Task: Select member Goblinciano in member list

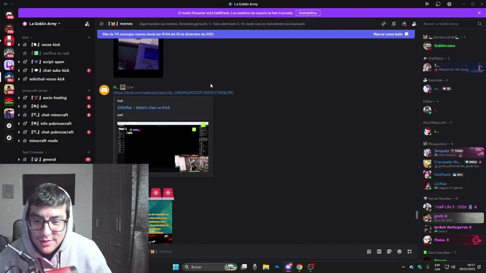Action: [x=452, y=46]
